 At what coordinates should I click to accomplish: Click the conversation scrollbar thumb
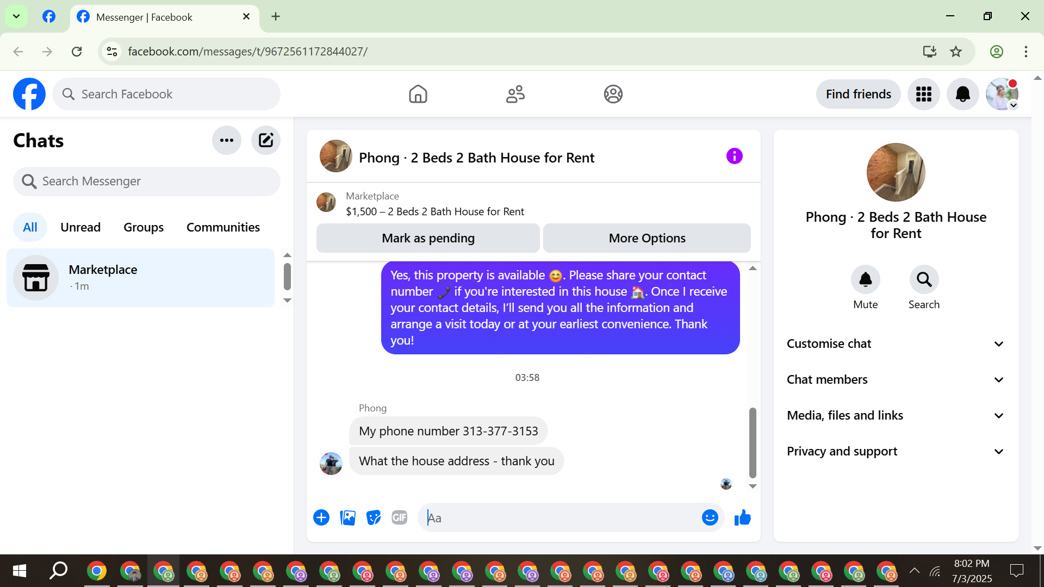click(753, 441)
